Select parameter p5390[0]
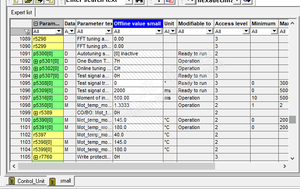The width and height of the screenshot is (300, 189). [x=48, y=120]
